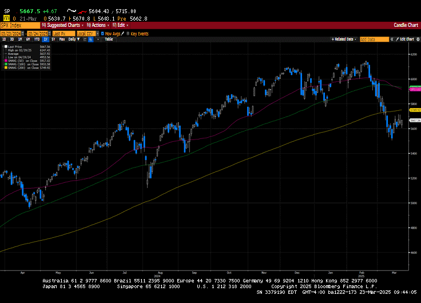This screenshot has width=421, height=303.
Task: Click the Table view button
Action: point(109,39)
